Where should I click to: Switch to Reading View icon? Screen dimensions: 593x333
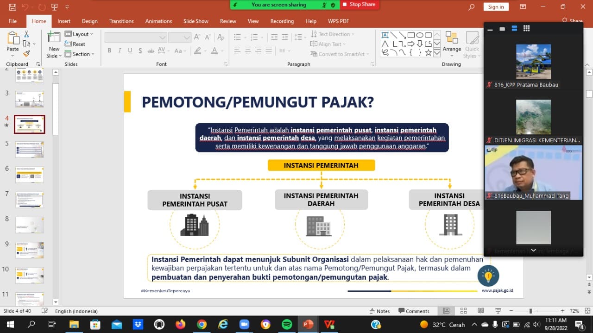tap(481, 311)
